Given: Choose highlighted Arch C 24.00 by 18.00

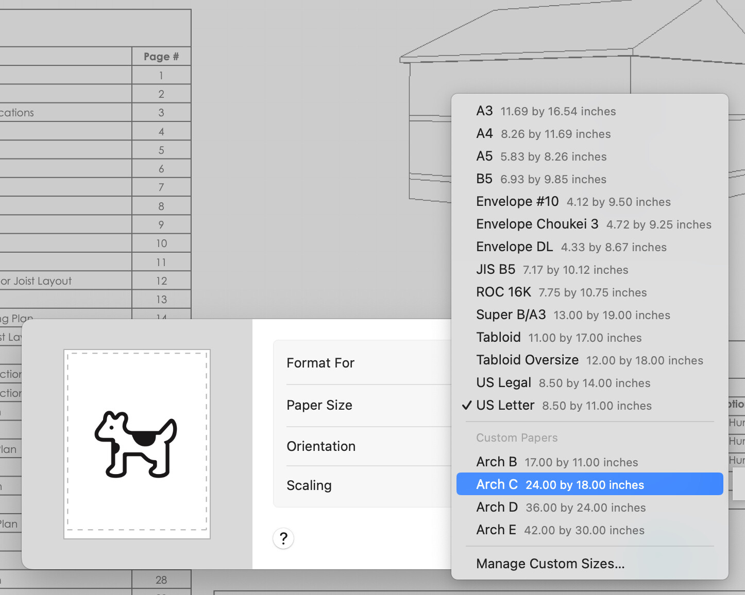Looking at the screenshot, I should click(x=590, y=484).
